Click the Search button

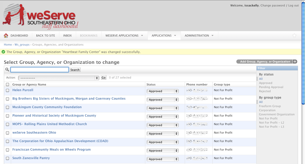75,70
